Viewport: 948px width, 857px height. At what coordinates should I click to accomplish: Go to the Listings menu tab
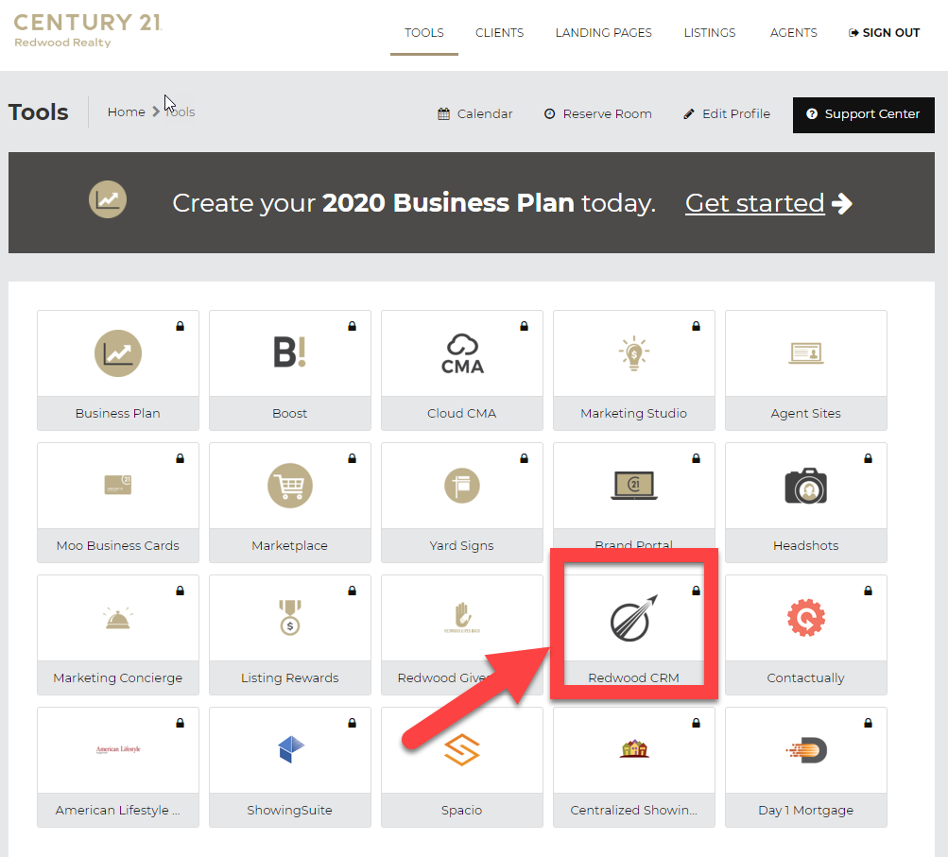click(x=710, y=33)
